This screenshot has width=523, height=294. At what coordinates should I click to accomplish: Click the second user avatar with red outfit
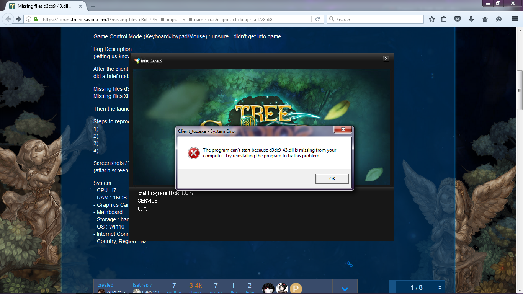[282, 289]
